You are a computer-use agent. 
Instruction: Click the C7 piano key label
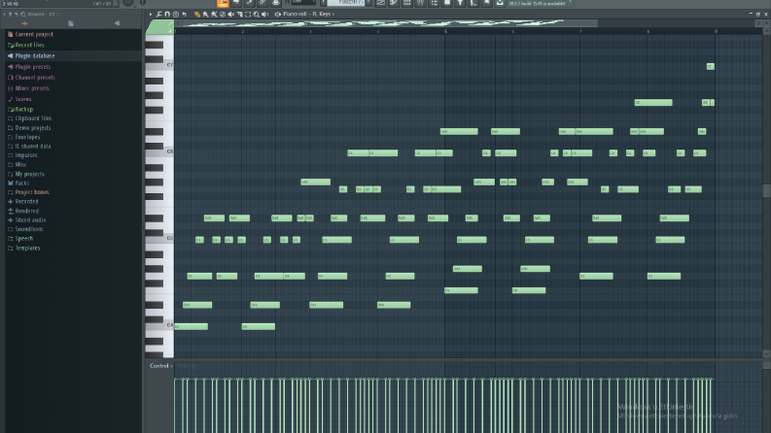[169, 65]
